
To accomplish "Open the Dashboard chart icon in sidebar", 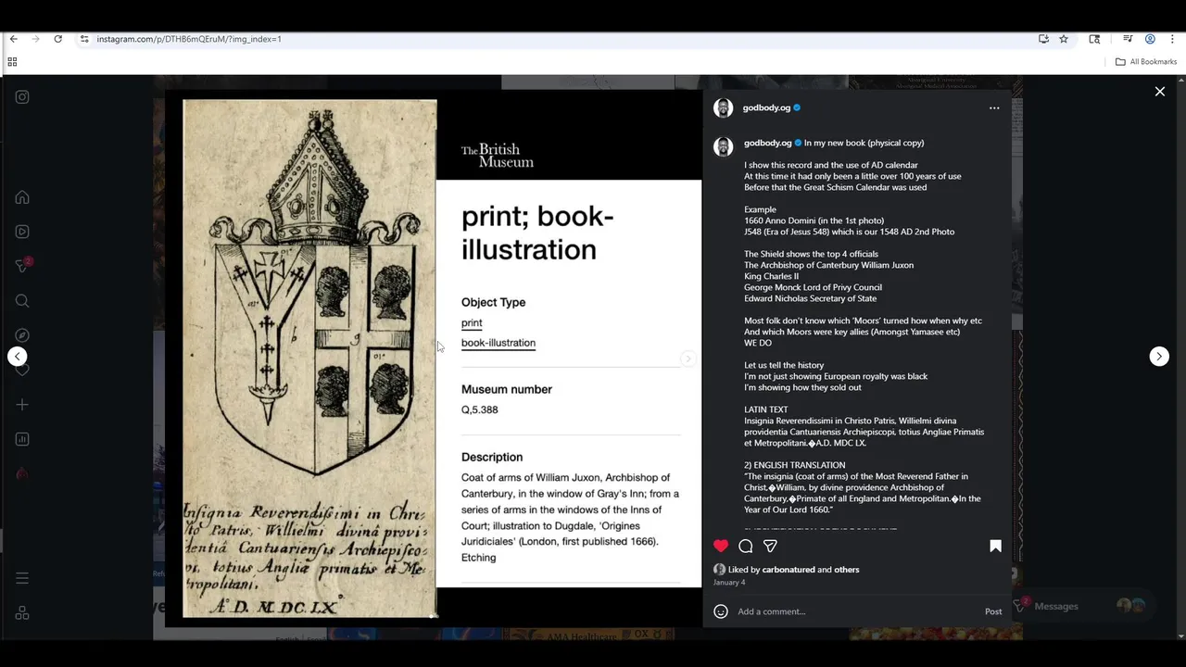I will tap(22, 439).
